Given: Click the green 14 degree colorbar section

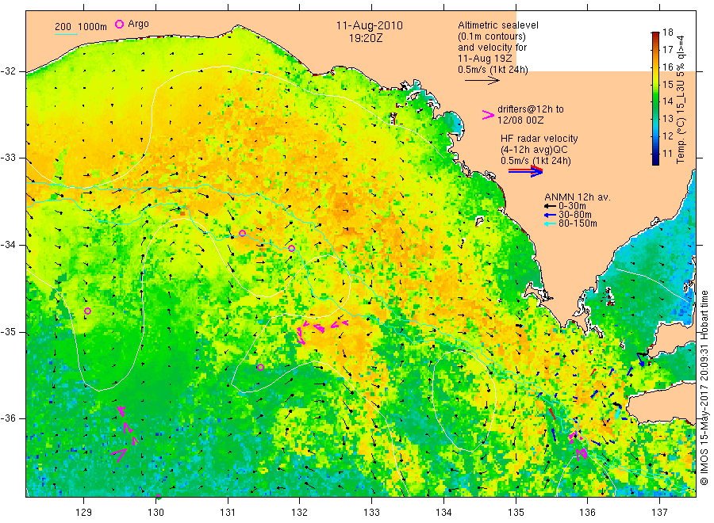Looking at the screenshot, I should pyautogui.click(x=655, y=101).
